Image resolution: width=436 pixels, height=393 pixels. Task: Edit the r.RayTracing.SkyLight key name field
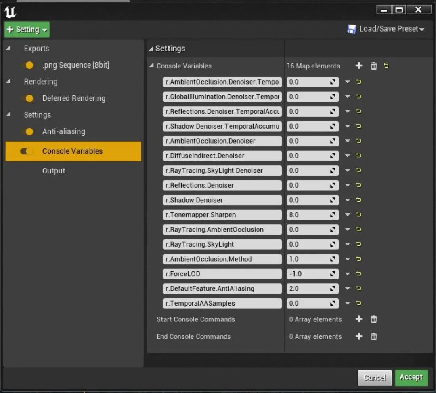pyautogui.click(x=222, y=244)
